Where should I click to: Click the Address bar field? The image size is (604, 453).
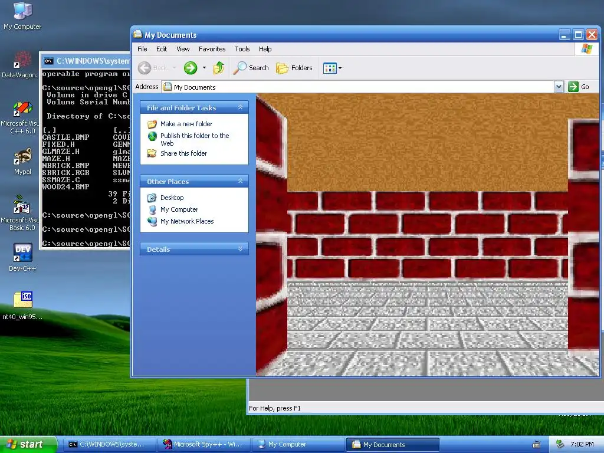[357, 87]
